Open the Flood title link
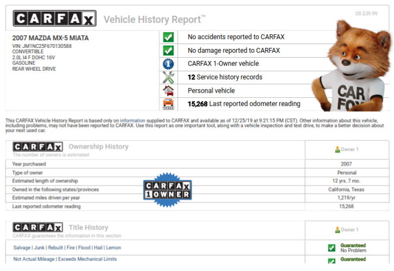Image resolution: width=394 pixels, height=271 pixels. coord(84,248)
